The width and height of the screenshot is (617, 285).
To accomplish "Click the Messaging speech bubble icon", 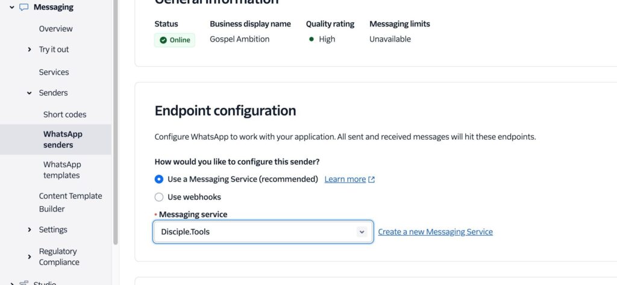I will click(x=23, y=7).
